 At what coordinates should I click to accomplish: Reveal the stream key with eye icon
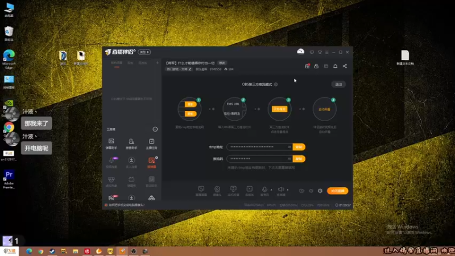[x=289, y=159]
